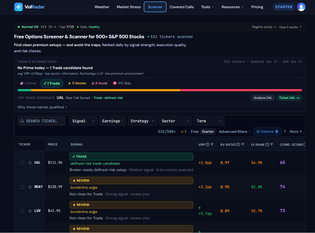
Task: Click the Ticket UAL button
Action: click(289, 98)
